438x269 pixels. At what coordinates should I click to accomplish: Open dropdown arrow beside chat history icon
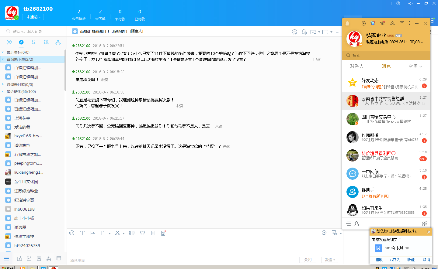pos(341,233)
